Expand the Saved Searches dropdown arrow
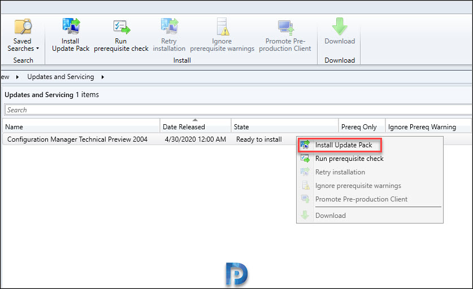Viewport: 473px width, 289px height. pos(37,49)
